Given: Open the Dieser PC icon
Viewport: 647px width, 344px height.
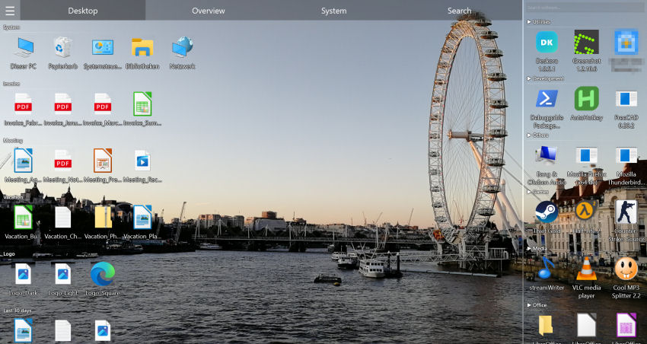Looking at the screenshot, I should pos(24,53).
